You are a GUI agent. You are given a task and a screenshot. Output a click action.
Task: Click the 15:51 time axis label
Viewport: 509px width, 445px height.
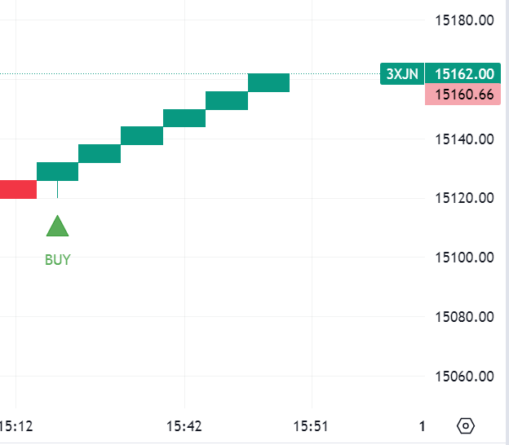(x=312, y=425)
